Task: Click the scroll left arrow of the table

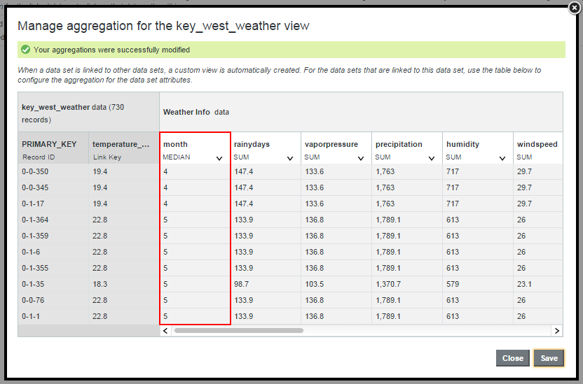Action: click(x=165, y=331)
